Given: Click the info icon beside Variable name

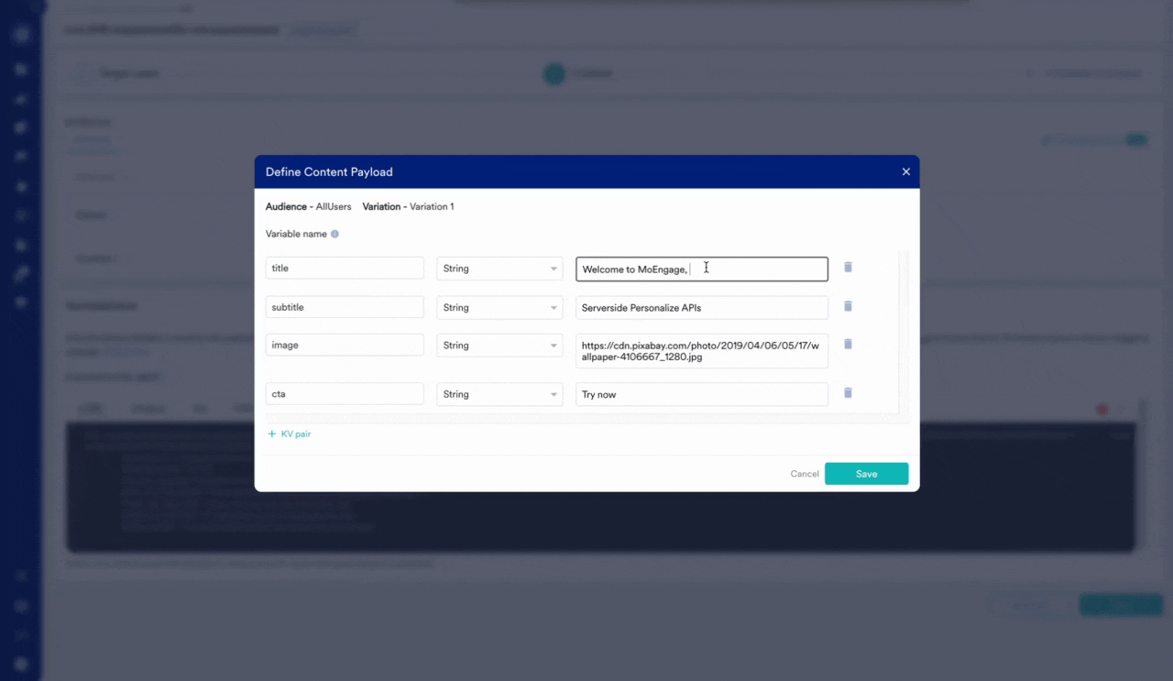Looking at the screenshot, I should click(334, 234).
